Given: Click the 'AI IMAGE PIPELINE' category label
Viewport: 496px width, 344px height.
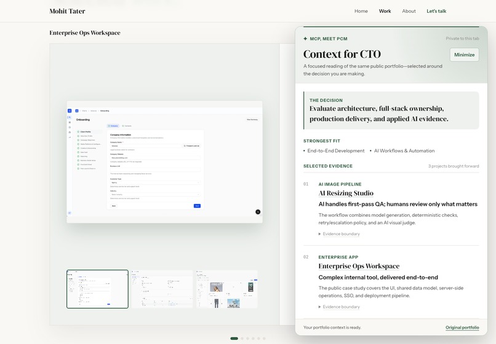Looking at the screenshot, I should tap(340, 184).
